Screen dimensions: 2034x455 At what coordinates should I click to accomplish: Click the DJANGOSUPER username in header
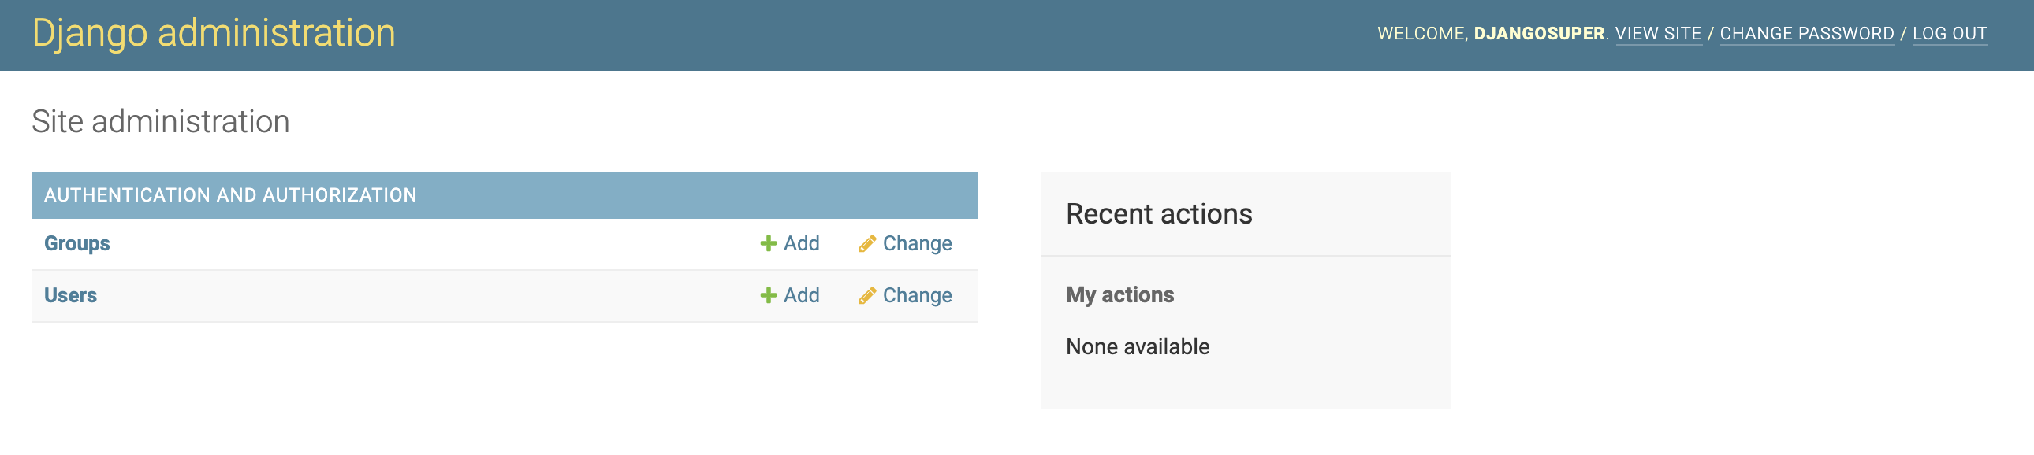[1538, 34]
